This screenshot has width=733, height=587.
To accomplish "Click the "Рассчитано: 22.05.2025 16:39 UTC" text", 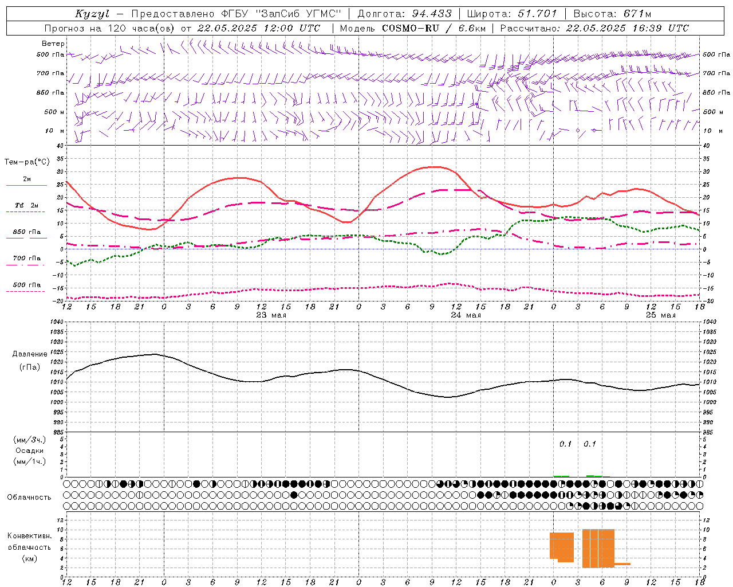I will [594, 28].
